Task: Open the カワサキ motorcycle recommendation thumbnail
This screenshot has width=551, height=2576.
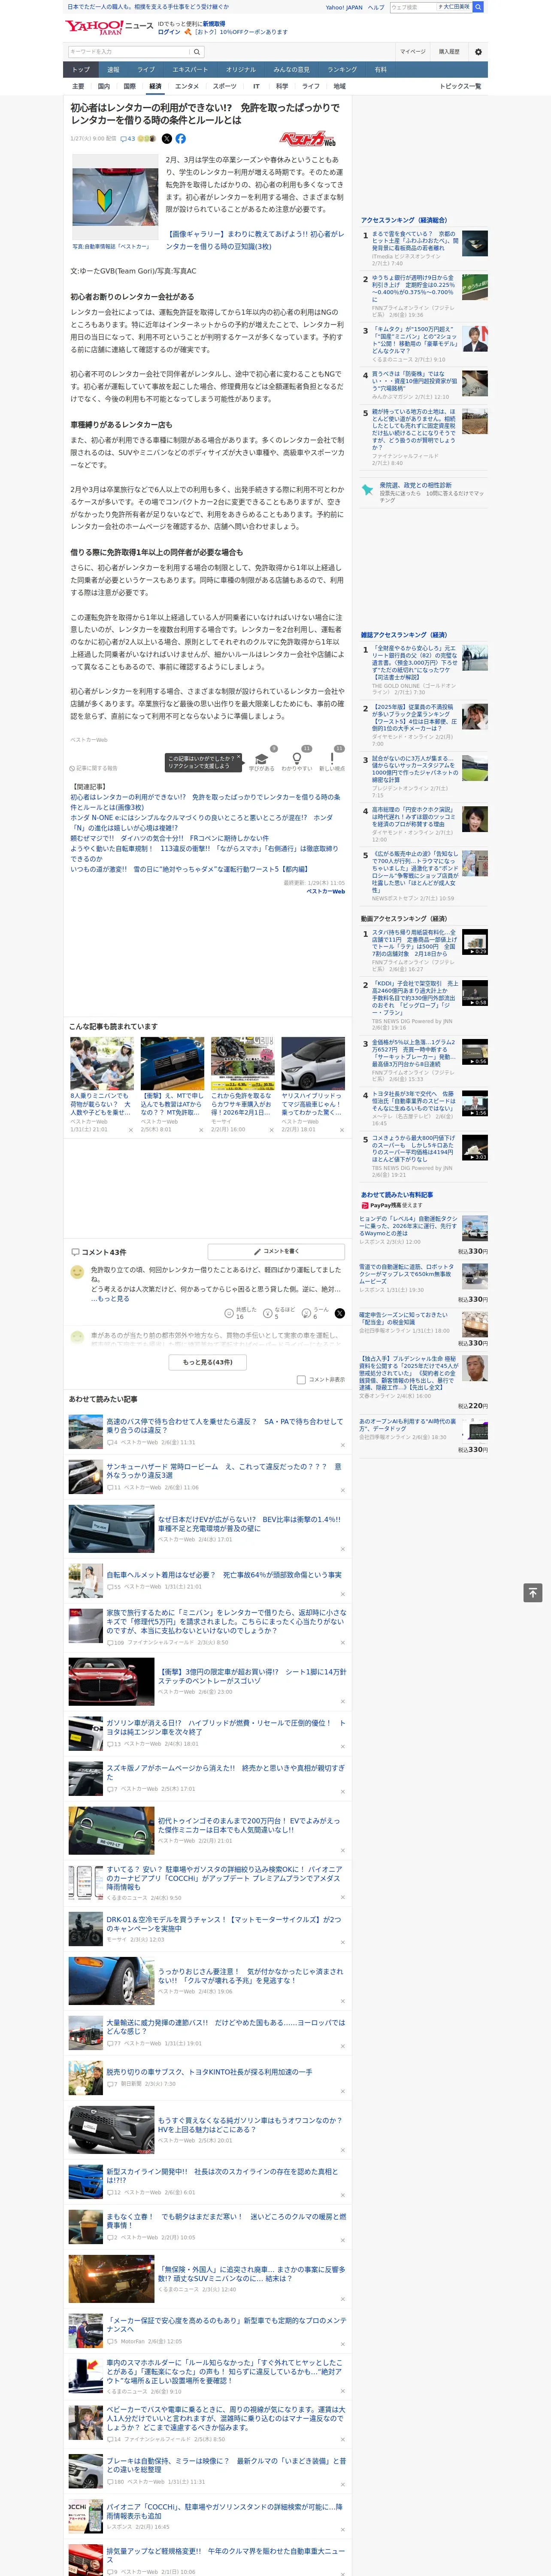Action: pos(243,1063)
